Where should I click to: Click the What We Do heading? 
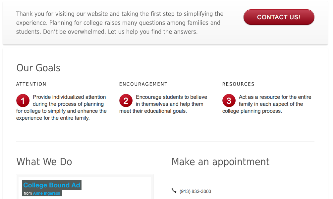pos(44,162)
